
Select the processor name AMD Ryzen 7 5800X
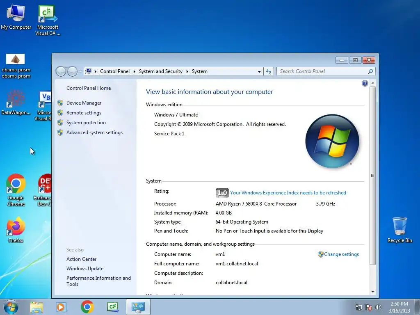click(x=256, y=204)
